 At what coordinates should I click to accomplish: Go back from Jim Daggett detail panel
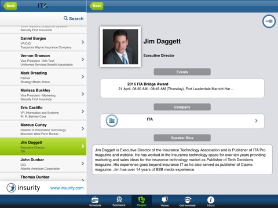[96, 6]
